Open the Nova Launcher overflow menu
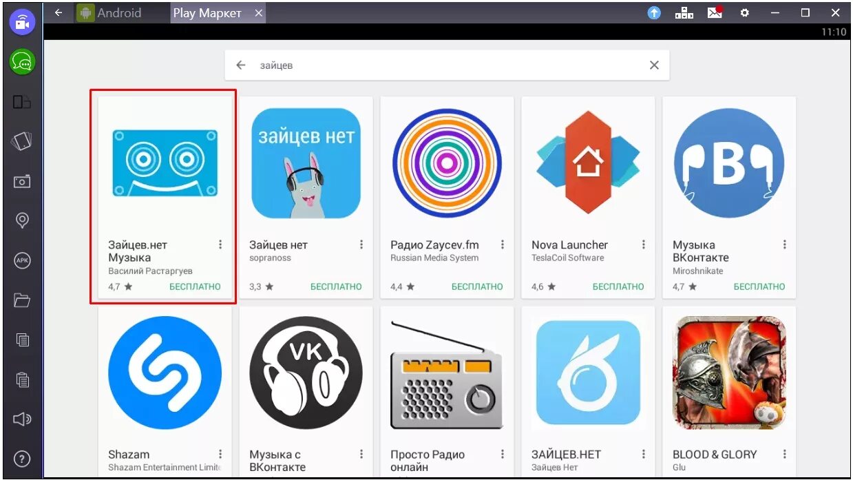 (644, 244)
